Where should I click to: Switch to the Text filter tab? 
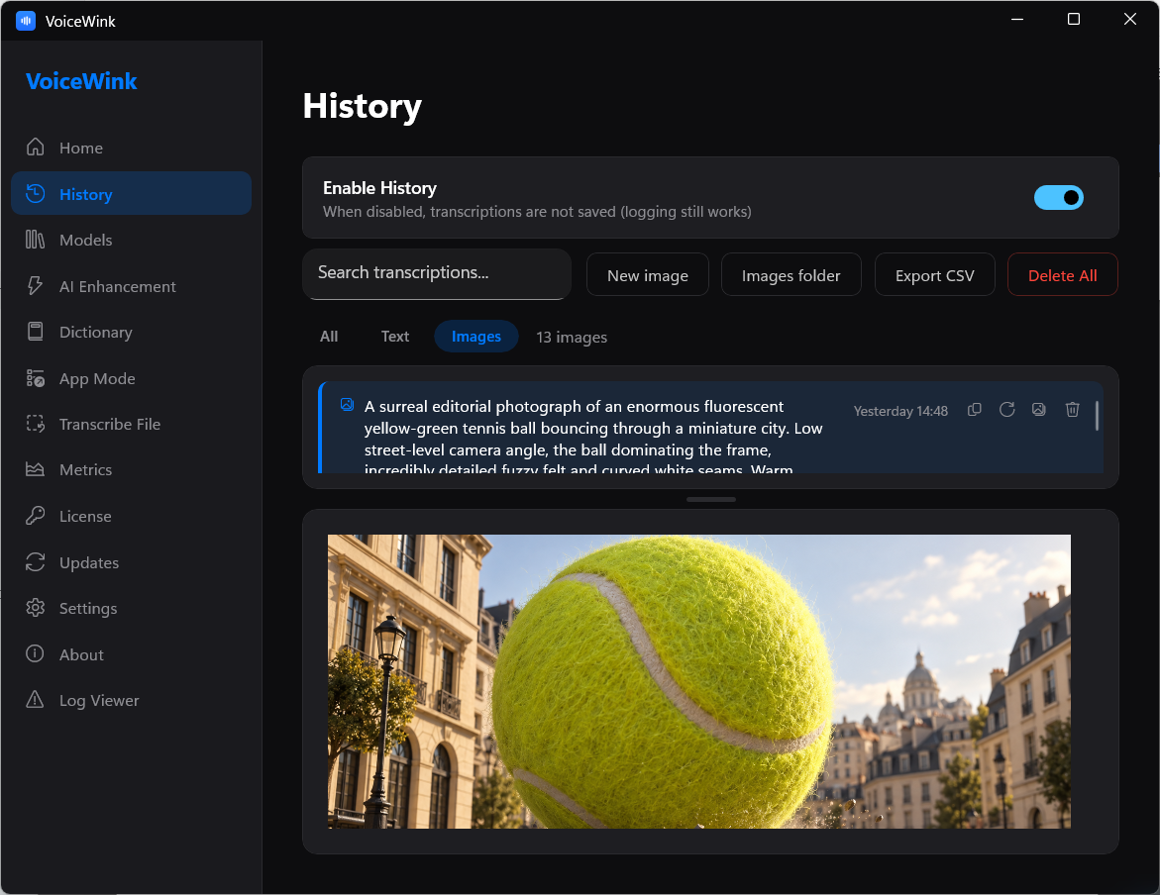395,337
